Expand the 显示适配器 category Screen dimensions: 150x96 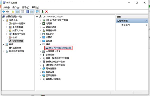(40, 75)
